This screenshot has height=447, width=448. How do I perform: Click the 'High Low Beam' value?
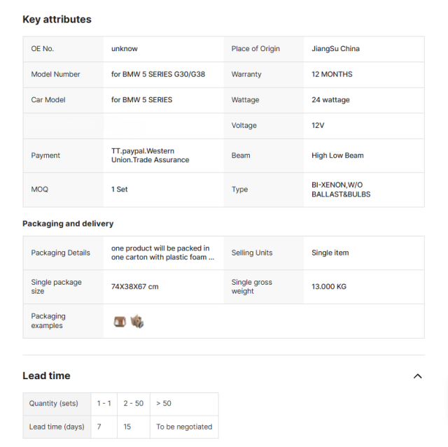[x=337, y=155]
